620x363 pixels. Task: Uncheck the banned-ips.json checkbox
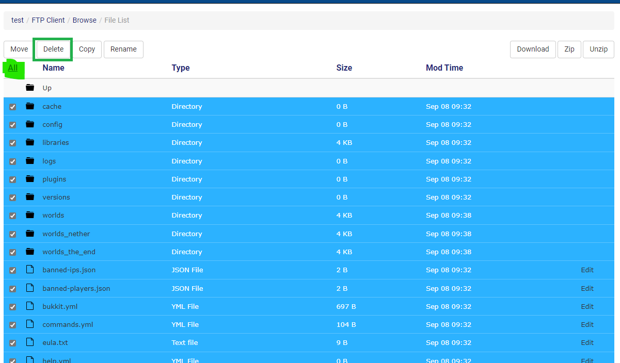point(13,270)
